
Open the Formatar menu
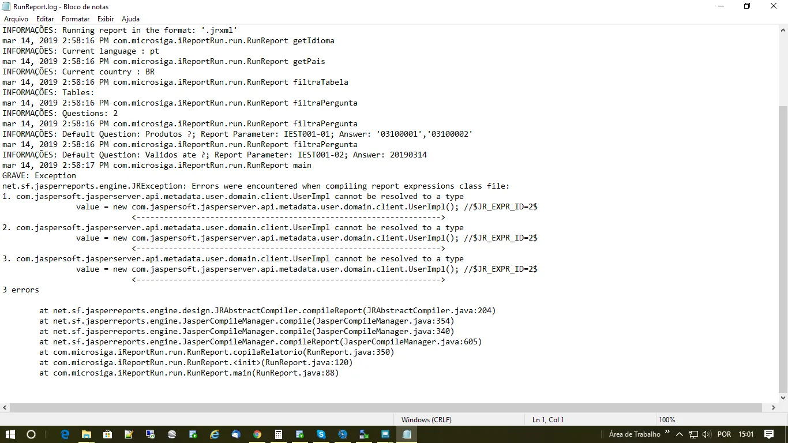pyautogui.click(x=76, y=19)
